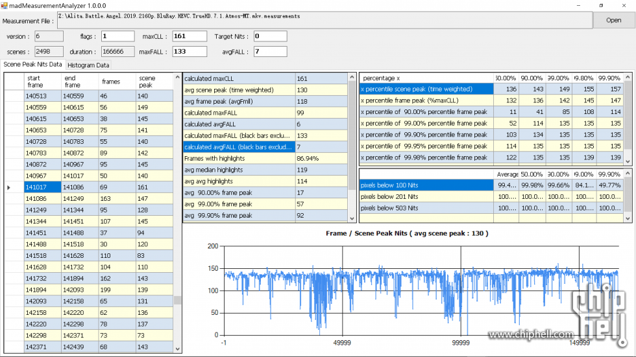The image size is (636, 357).
Task: Select row header arrow of row 141017
Action: (x=14, y=187)
